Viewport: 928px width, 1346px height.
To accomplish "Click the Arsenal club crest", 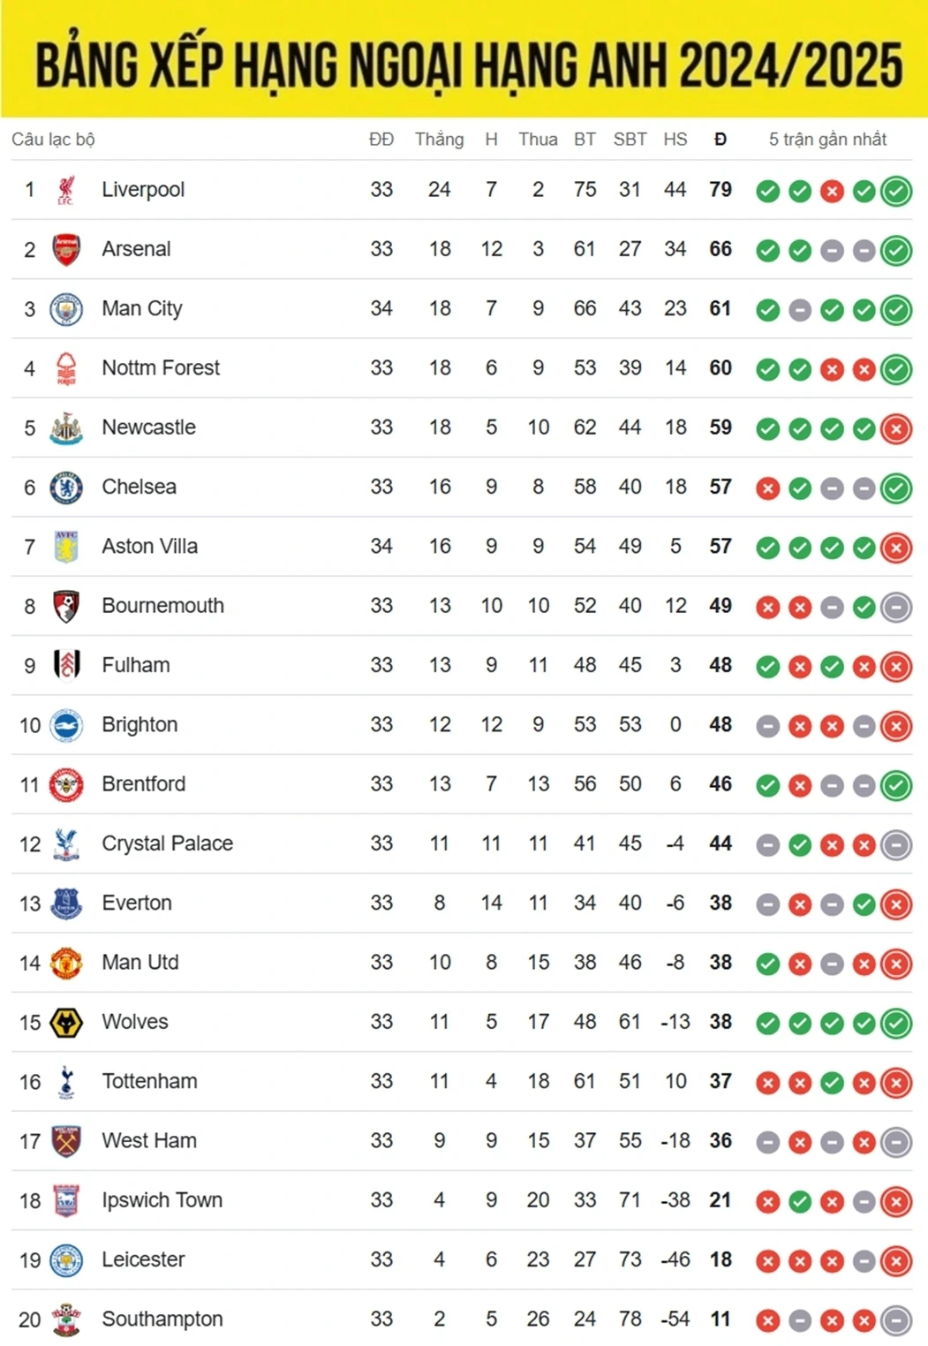I will tap(66, 250).
